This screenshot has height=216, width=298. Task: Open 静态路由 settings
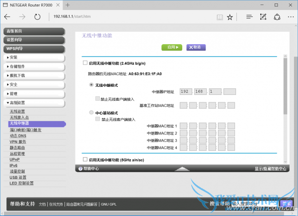point(17,147)
